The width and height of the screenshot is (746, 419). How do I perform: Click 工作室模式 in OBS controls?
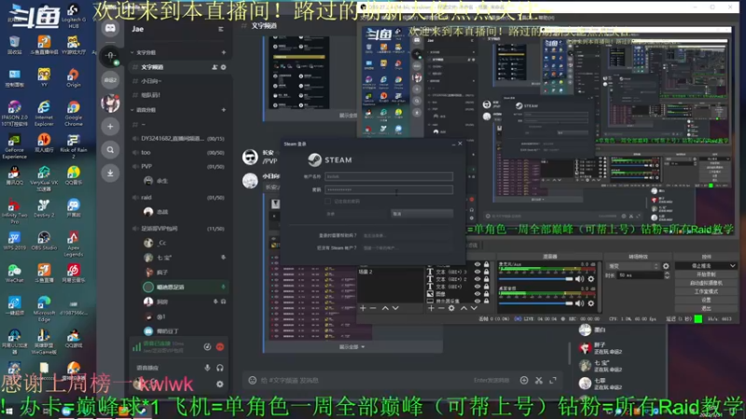pos(706,291)
